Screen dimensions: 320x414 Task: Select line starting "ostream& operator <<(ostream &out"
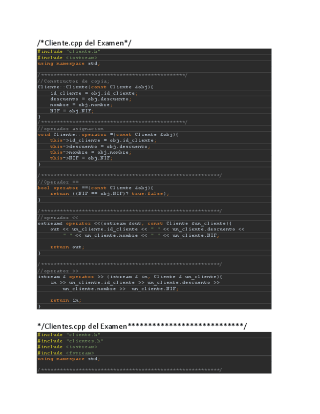(x=134, y=224)
